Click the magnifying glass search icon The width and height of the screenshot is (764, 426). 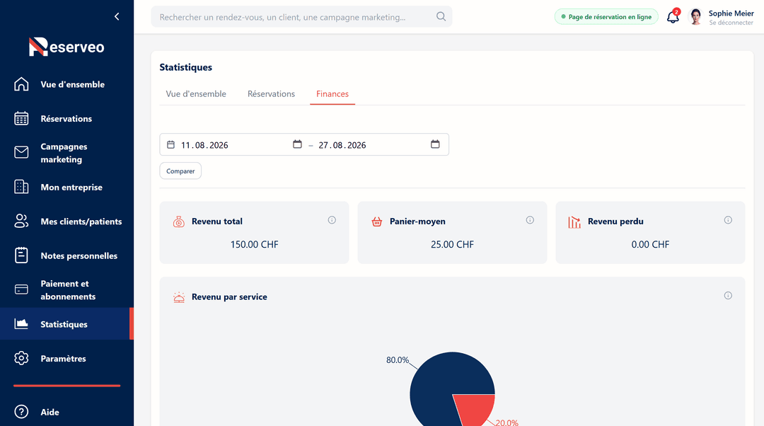pyautogui.click(x=441, y=16)
